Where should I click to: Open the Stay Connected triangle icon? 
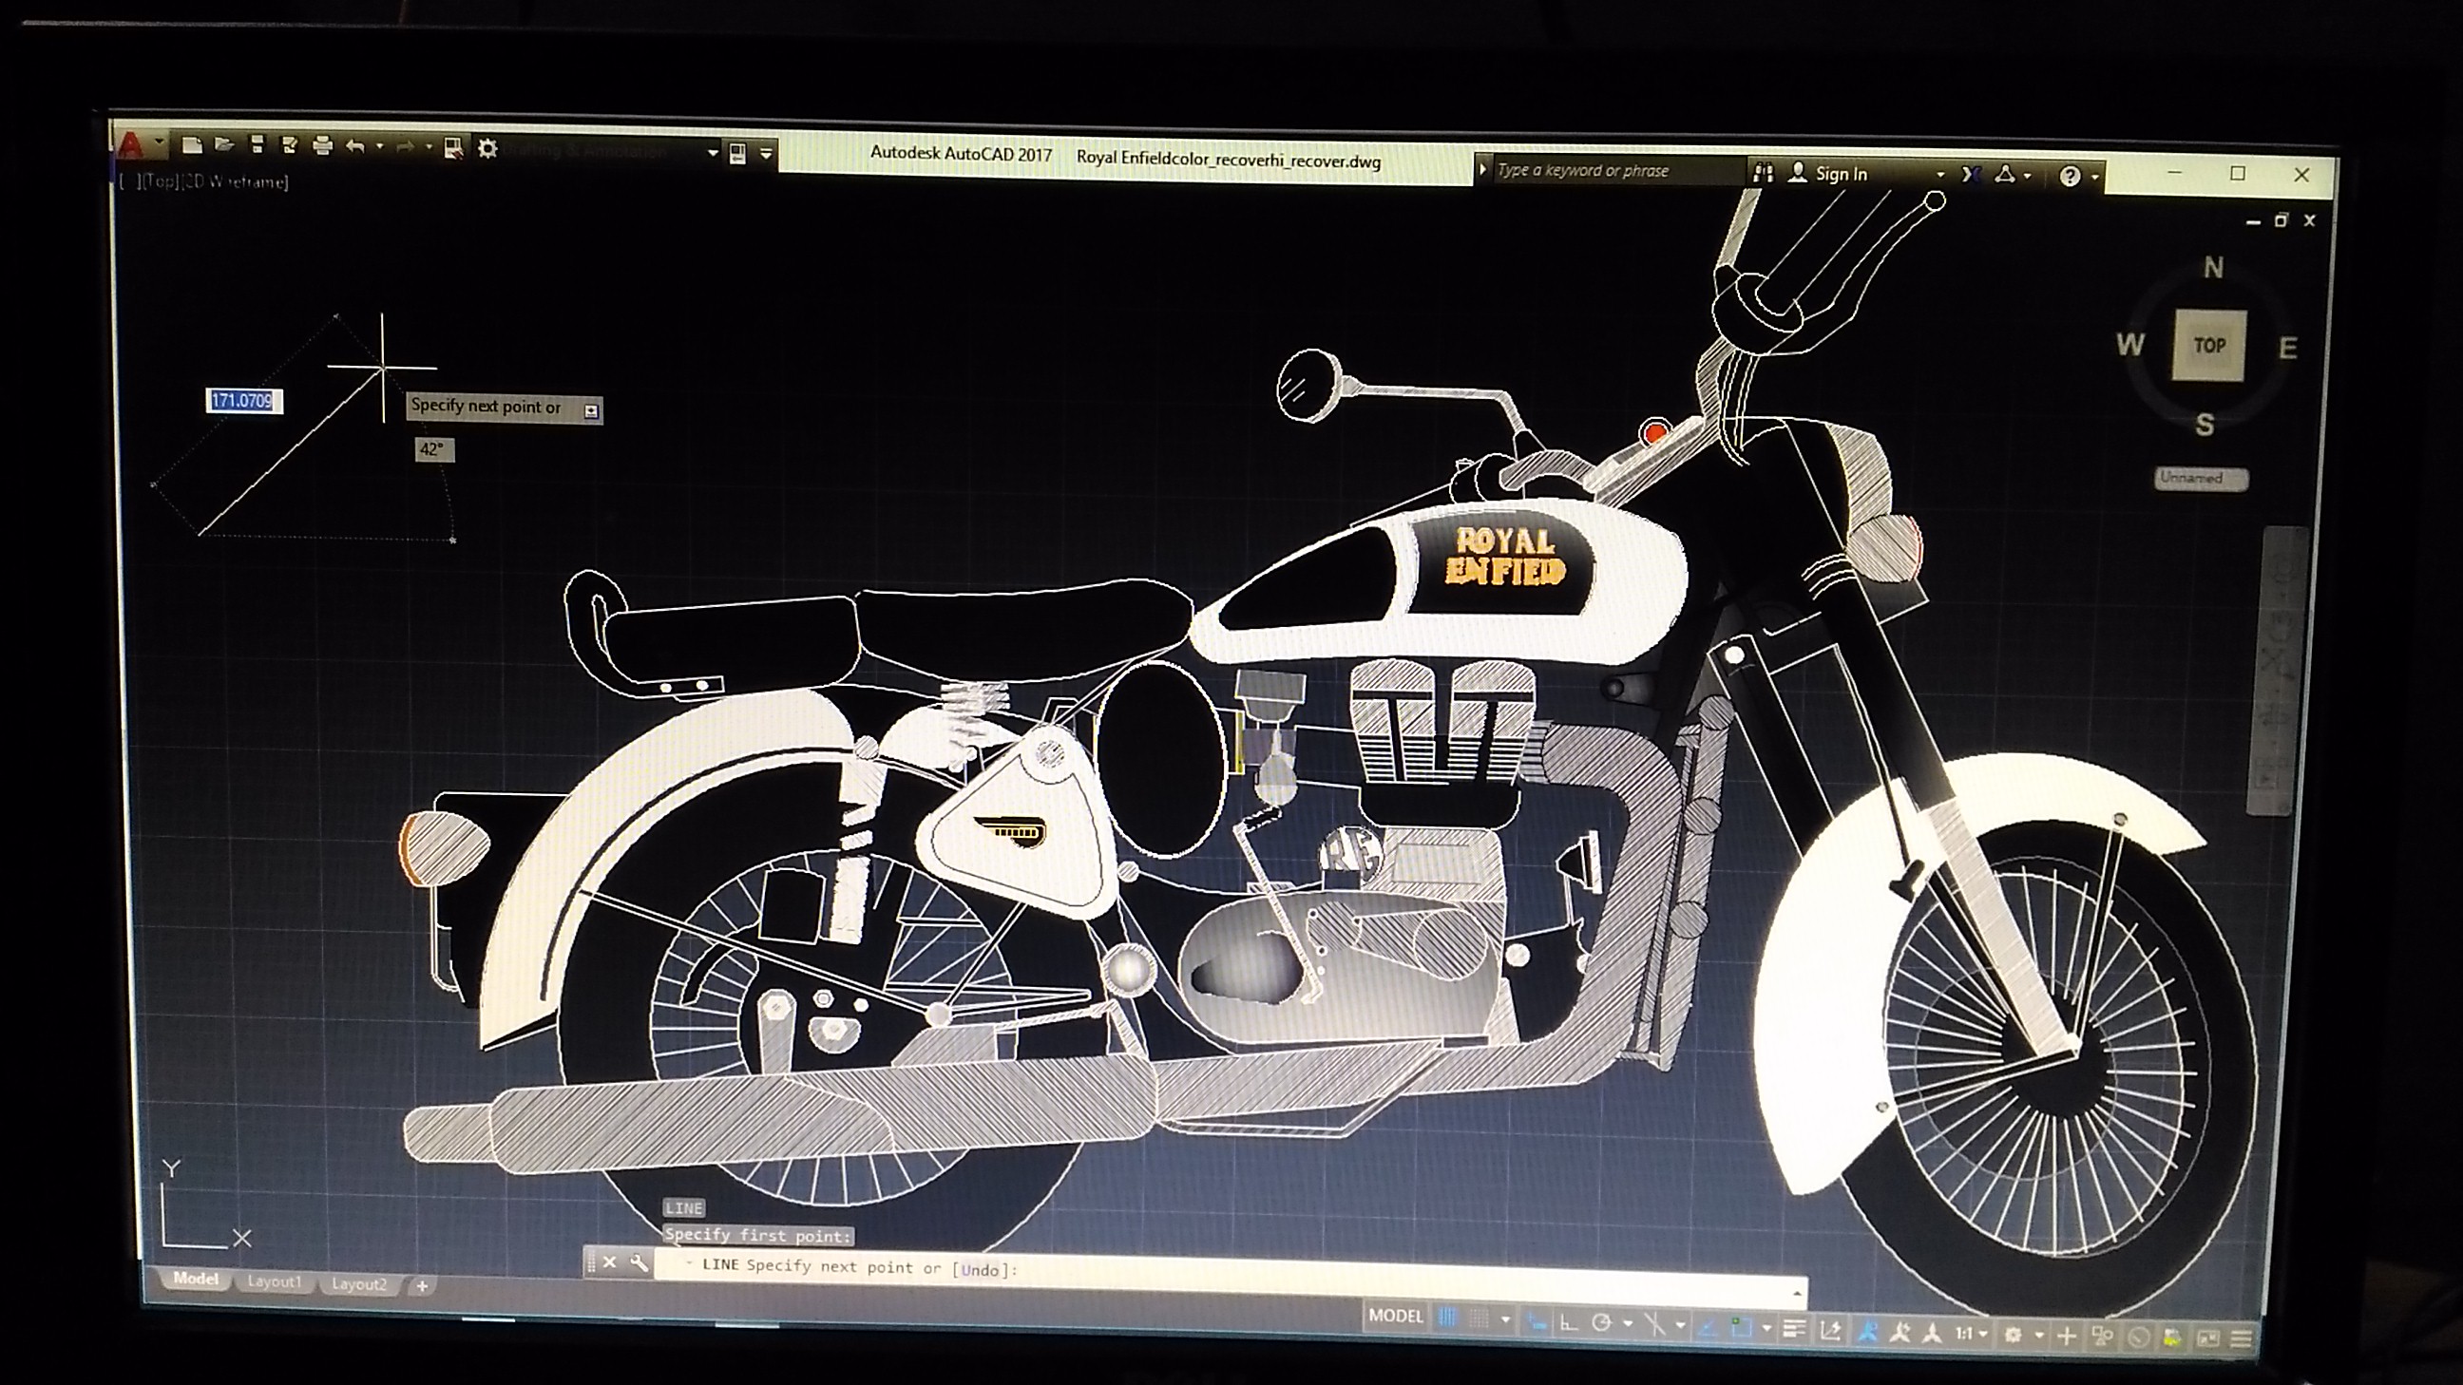2005,175
